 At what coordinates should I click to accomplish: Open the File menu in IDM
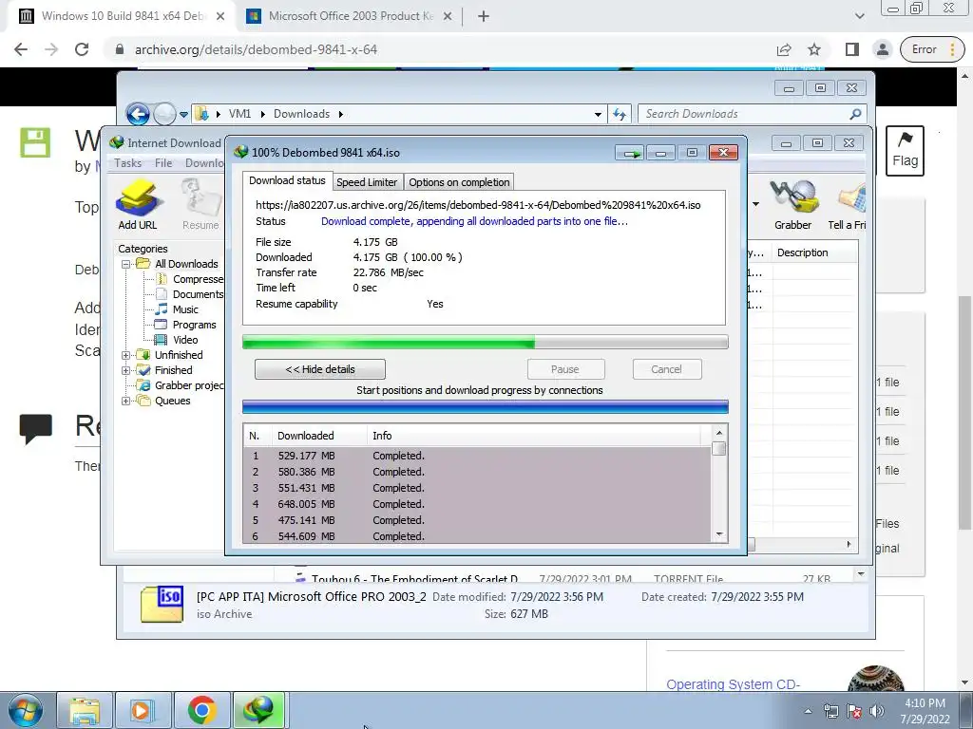click(x=163, y=163)
